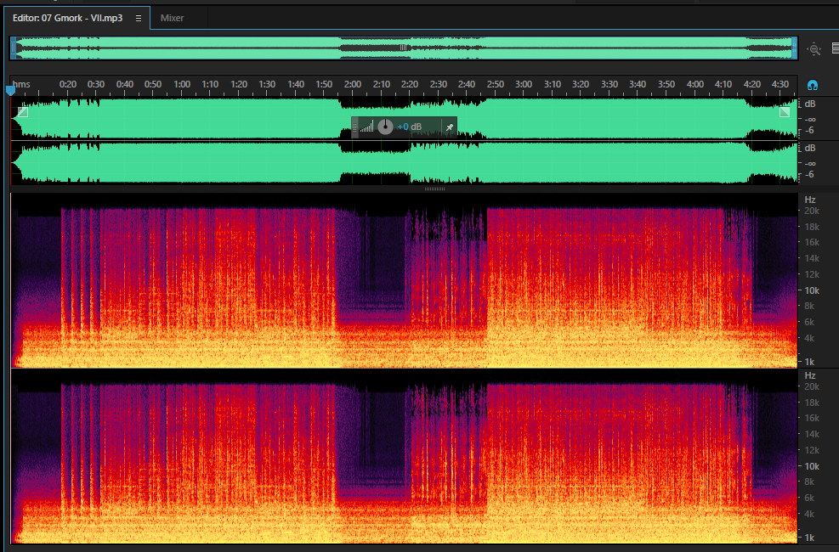Click the HUD amplitude knob

pyautogui.click(x=385, y=127)
